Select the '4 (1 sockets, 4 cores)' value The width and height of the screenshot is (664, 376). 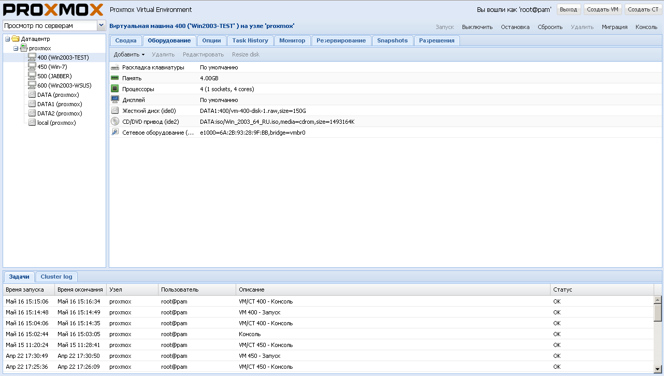click(x=227, y=89)
